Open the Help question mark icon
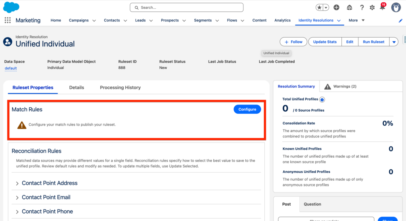406x221 pixels. 362,8
